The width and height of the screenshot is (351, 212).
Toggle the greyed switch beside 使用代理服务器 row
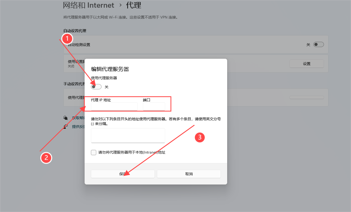[306, 97]
